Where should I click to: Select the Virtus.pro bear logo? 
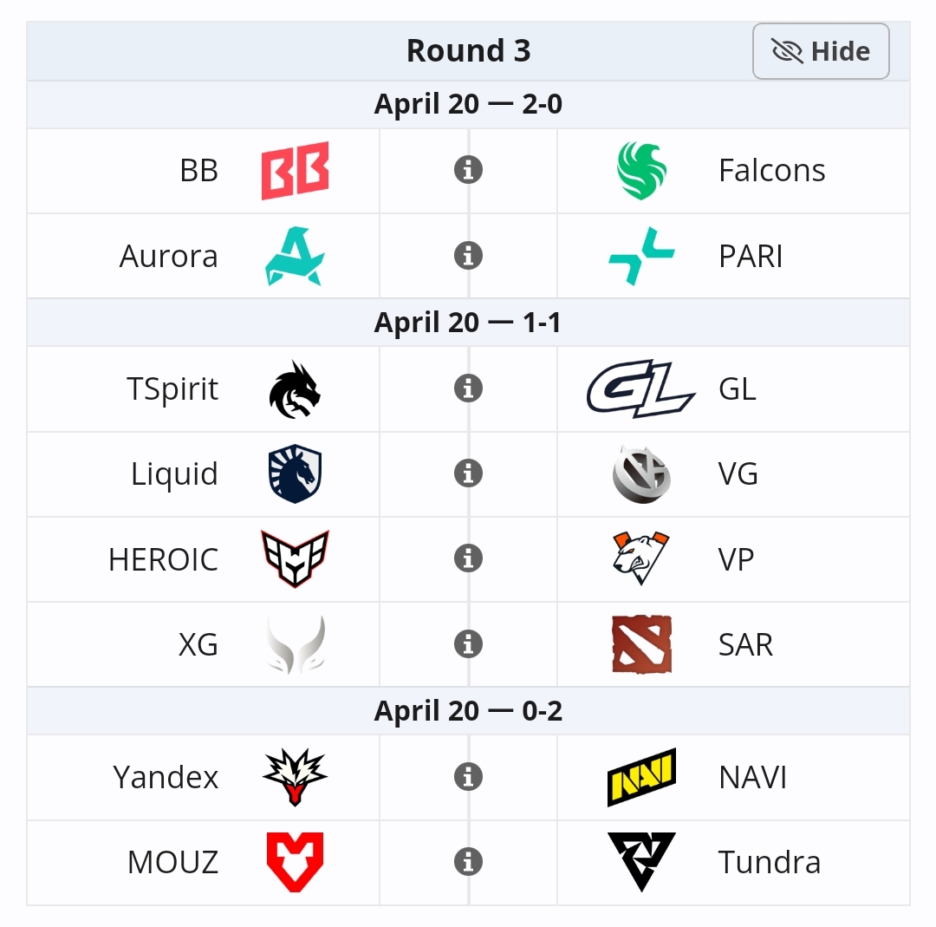click(x=641, y=558)
